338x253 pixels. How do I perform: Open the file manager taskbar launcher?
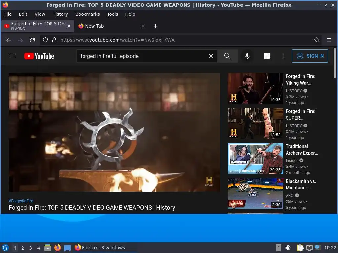(48, 248)
